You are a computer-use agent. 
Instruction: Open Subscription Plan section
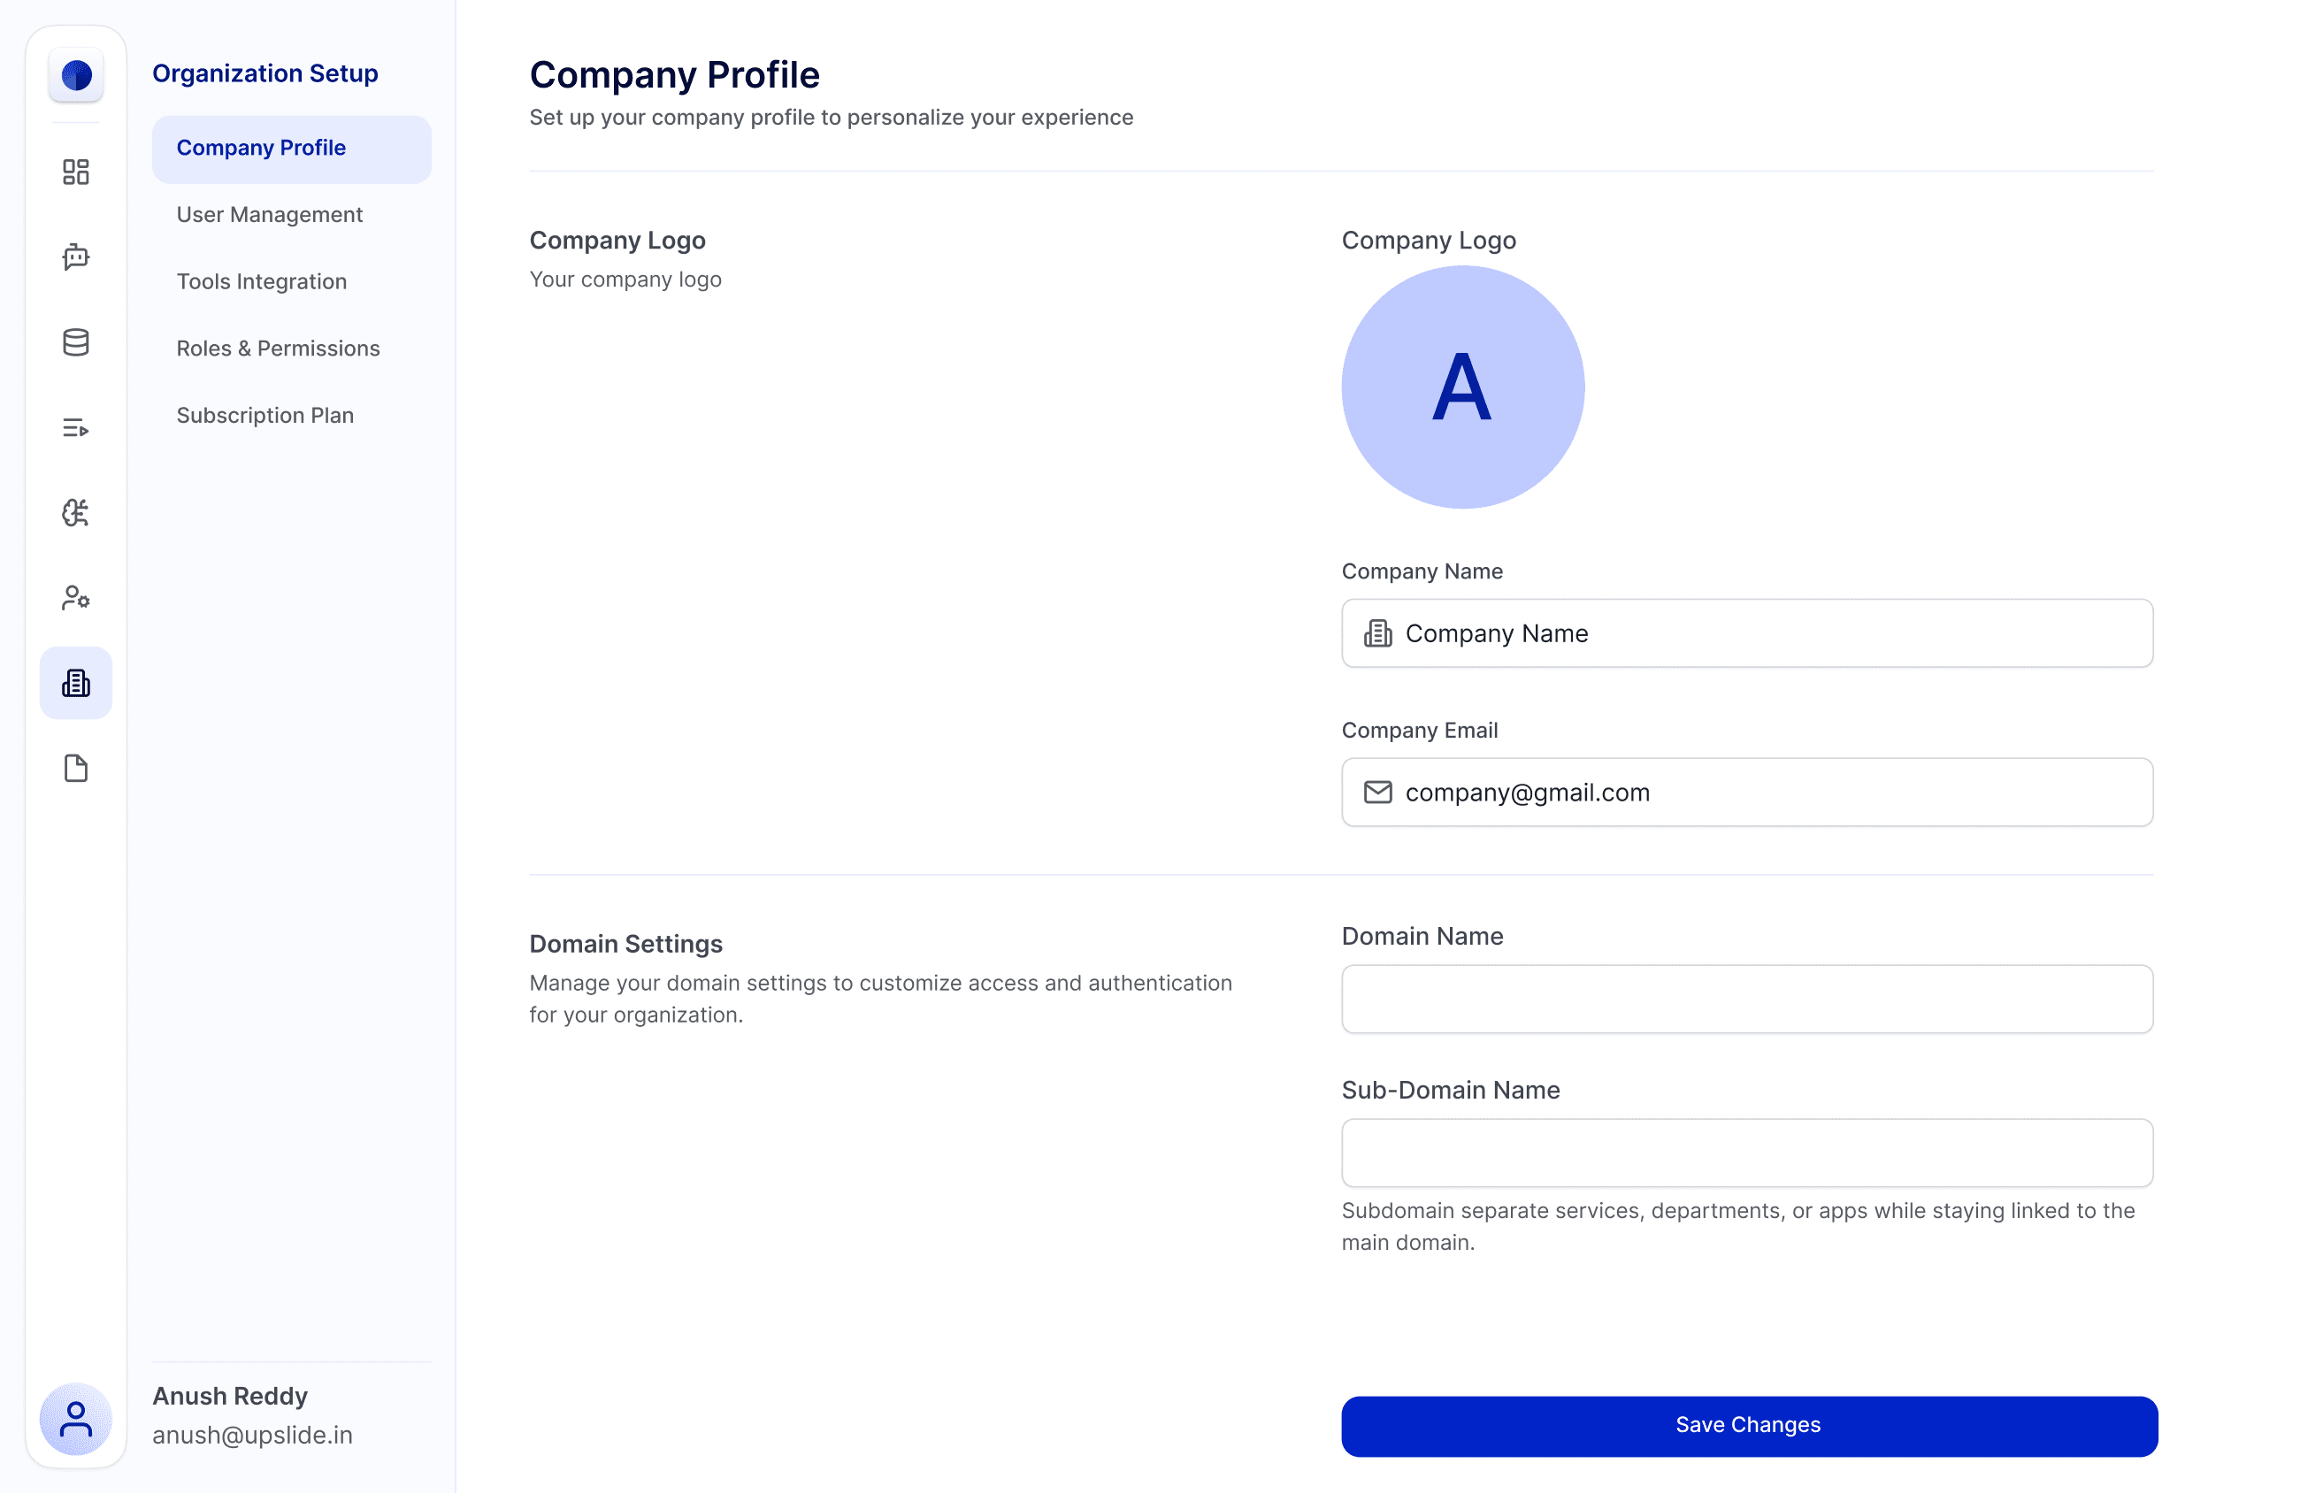(264, 415)
